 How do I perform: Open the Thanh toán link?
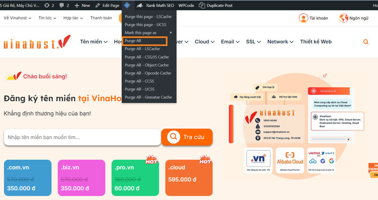point(101,18)
